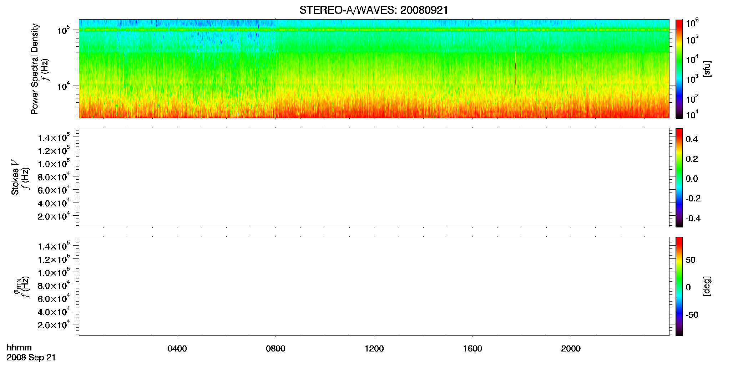Click the Stokes V axis label
The height and width of the screenshot is (385, 748).
click(x=15, y=177)
